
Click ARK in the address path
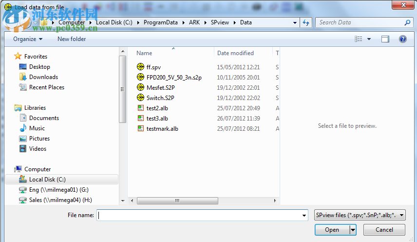pyautogui.click(x=194, y=22)
